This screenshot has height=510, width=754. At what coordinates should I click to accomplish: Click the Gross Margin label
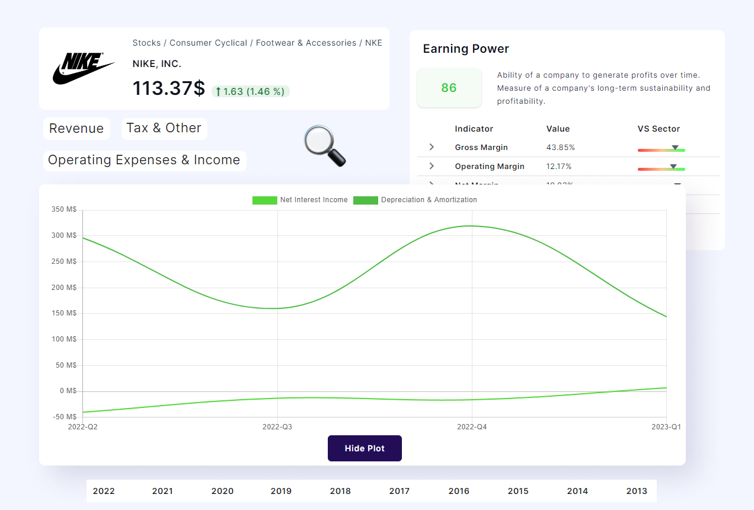pyautogui.click(x=481, y=147)
